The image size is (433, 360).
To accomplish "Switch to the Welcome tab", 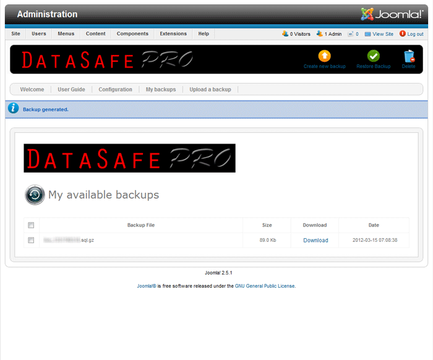I will (32, 90).
